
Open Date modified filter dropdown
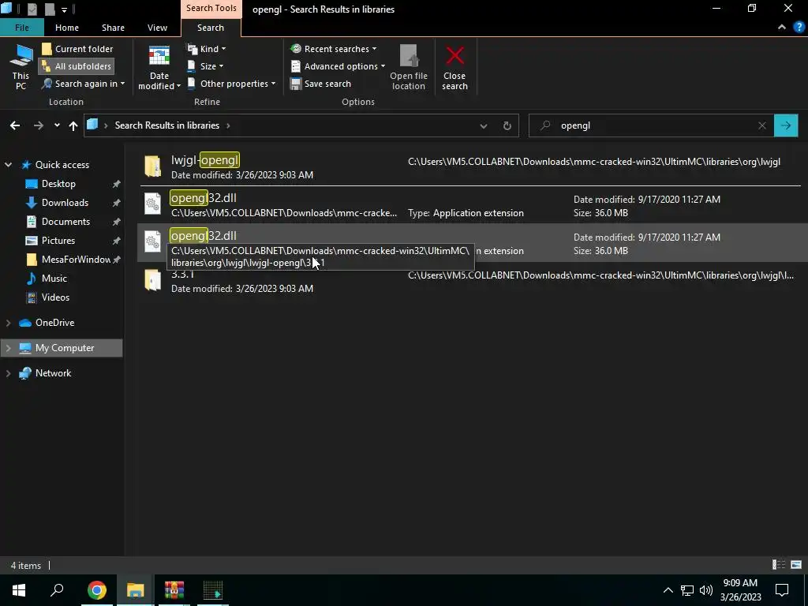[x=159, y=68]
